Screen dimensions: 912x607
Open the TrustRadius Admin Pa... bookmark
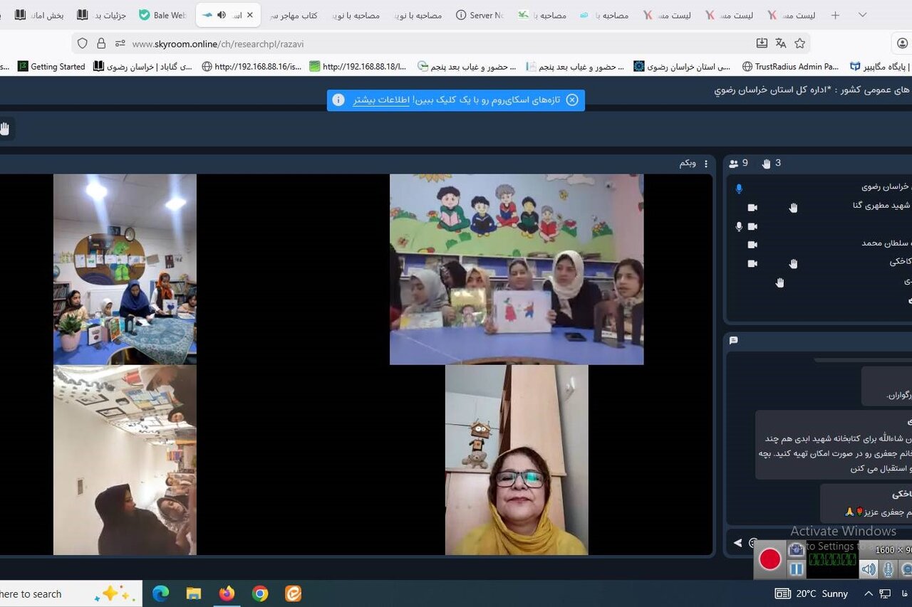tap(790, 67)
